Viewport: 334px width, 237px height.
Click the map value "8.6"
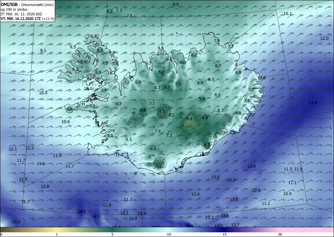coord(217,95)
